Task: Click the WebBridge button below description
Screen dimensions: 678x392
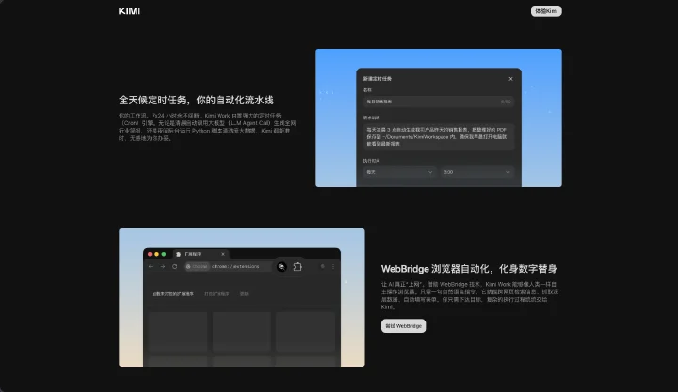Action: pyautogui.click(x=403, y=326)
